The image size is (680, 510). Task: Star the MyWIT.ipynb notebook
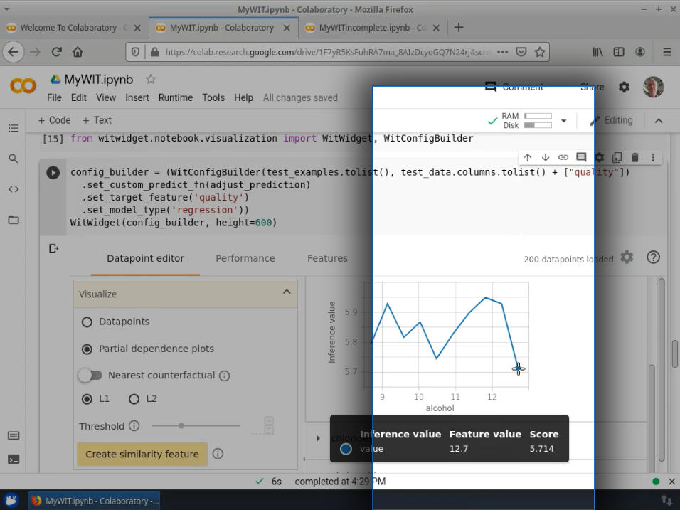[x=151, y=79]
